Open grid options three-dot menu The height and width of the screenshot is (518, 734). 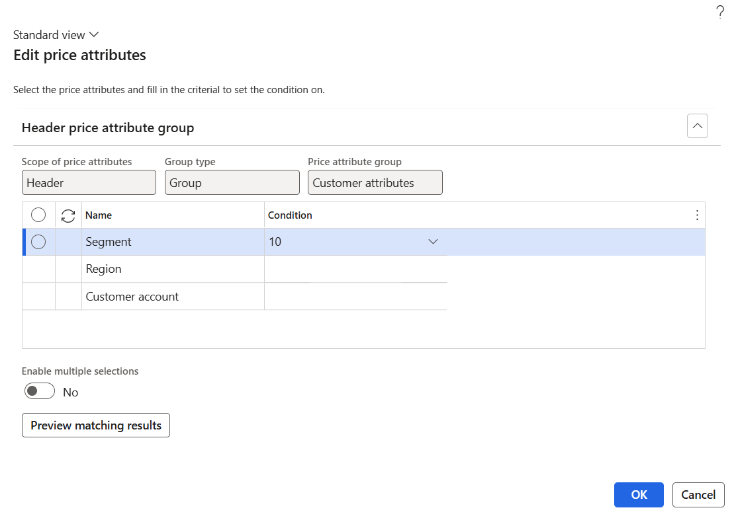pyautogui.click(x=697, y=215)
